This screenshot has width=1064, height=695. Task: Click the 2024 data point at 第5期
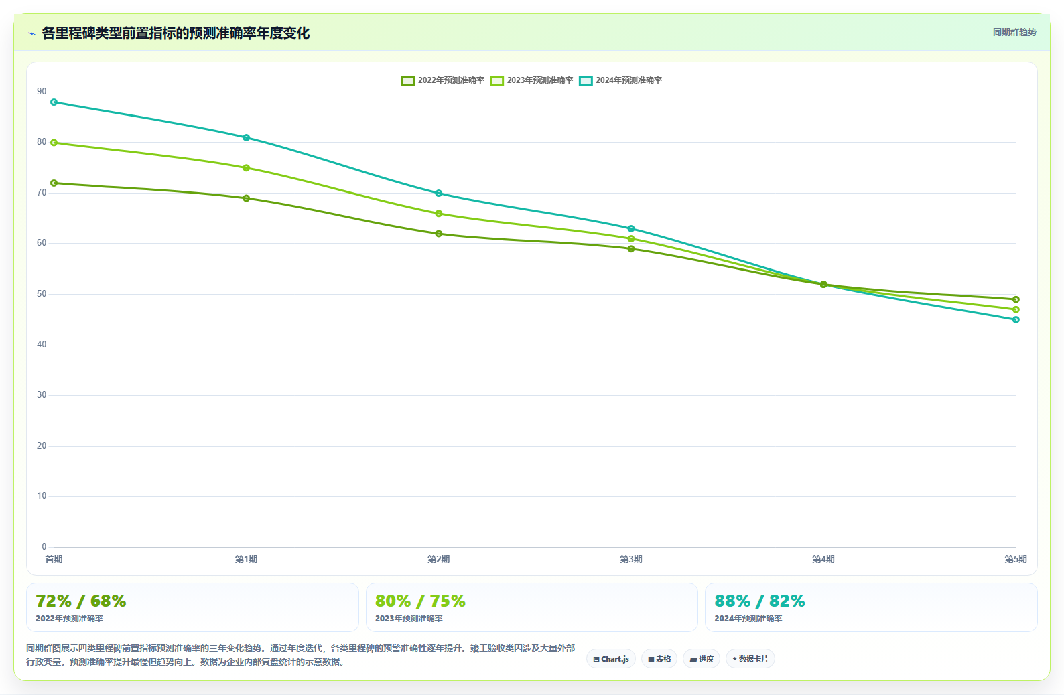pyautogui.click(x=1016, y=320)
